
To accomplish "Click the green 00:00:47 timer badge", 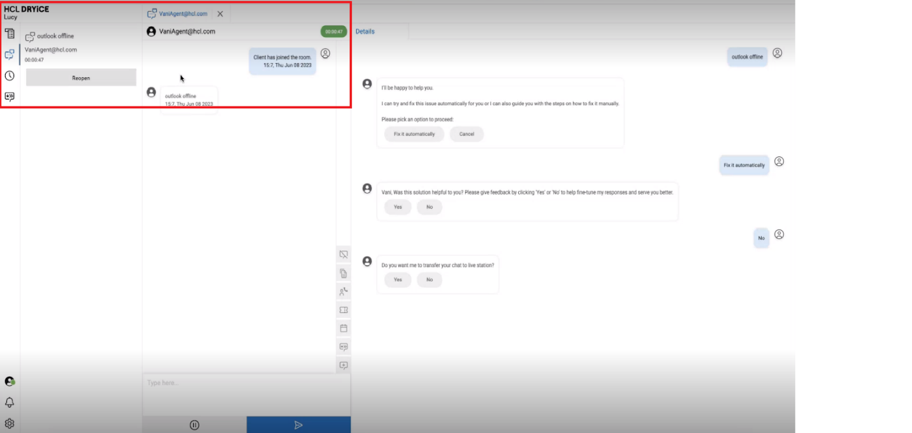I will 333,31.
